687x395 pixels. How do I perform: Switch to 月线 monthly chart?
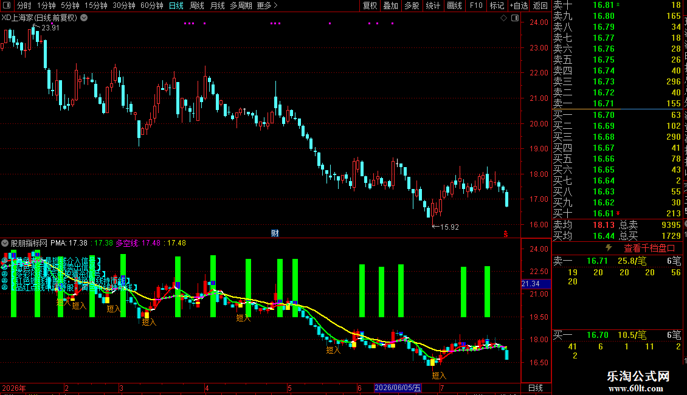click(217, 5)
